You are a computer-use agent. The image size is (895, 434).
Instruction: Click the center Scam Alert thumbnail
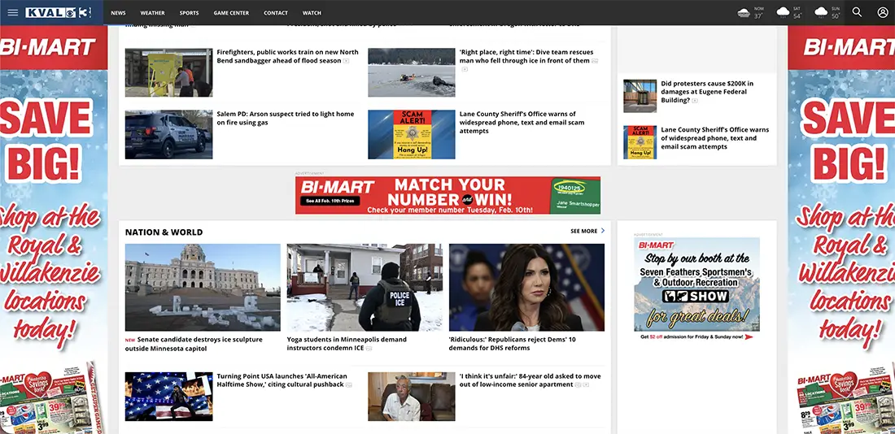point(412,135)
